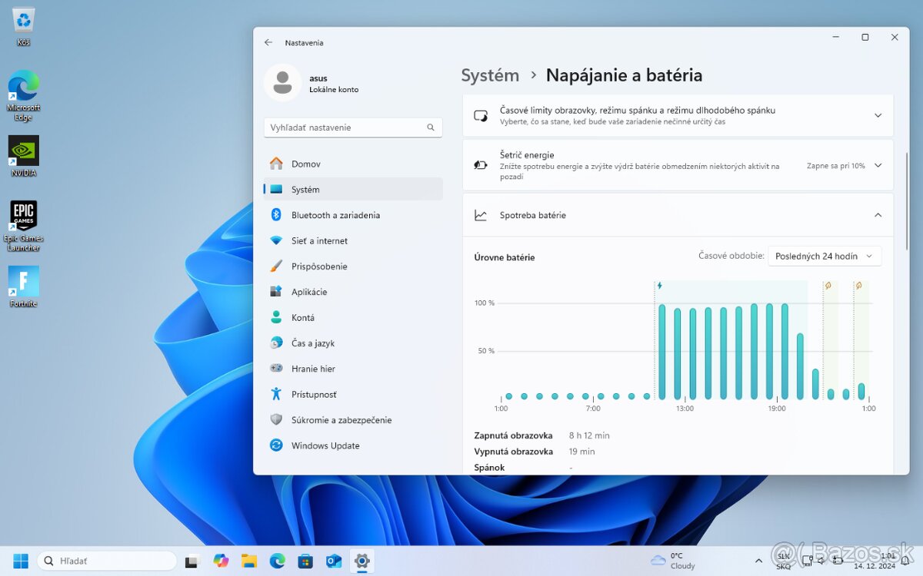Open the Windows Update section
Screen dimensions: 923x576
tap(325, 445)
